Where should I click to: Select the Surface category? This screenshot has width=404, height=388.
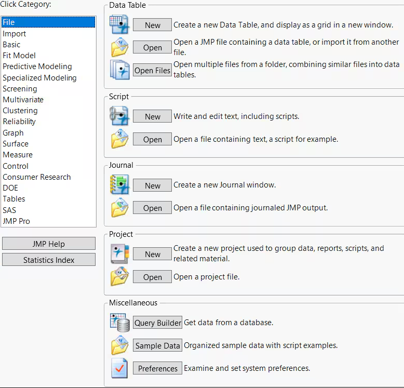click(48, 144)
